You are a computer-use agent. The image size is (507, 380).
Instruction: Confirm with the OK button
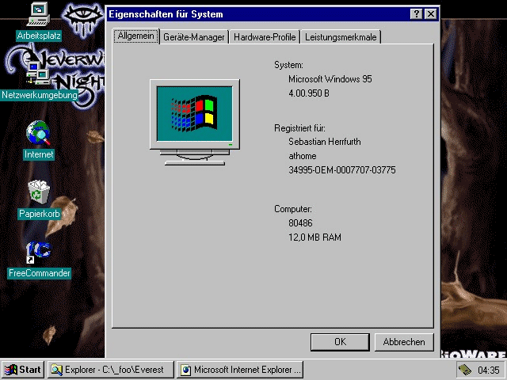340,342
